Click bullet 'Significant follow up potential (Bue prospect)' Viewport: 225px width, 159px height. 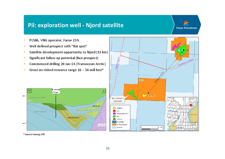tap(64, 58)
